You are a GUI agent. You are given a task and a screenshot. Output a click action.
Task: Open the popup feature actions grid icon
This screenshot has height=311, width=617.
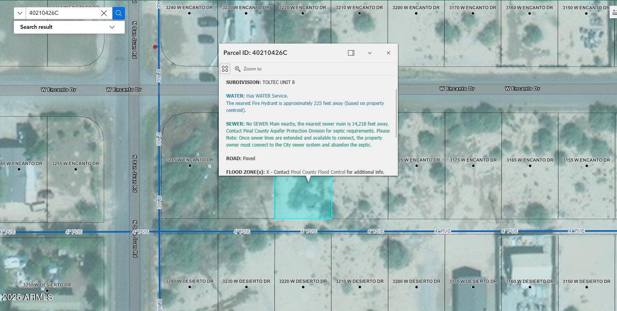[x=225, y=69]
